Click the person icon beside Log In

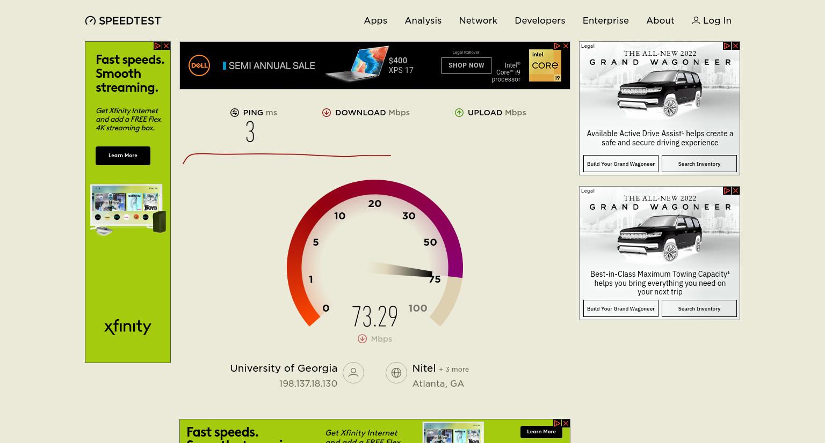pyautogui.click(x=696, y=20)
